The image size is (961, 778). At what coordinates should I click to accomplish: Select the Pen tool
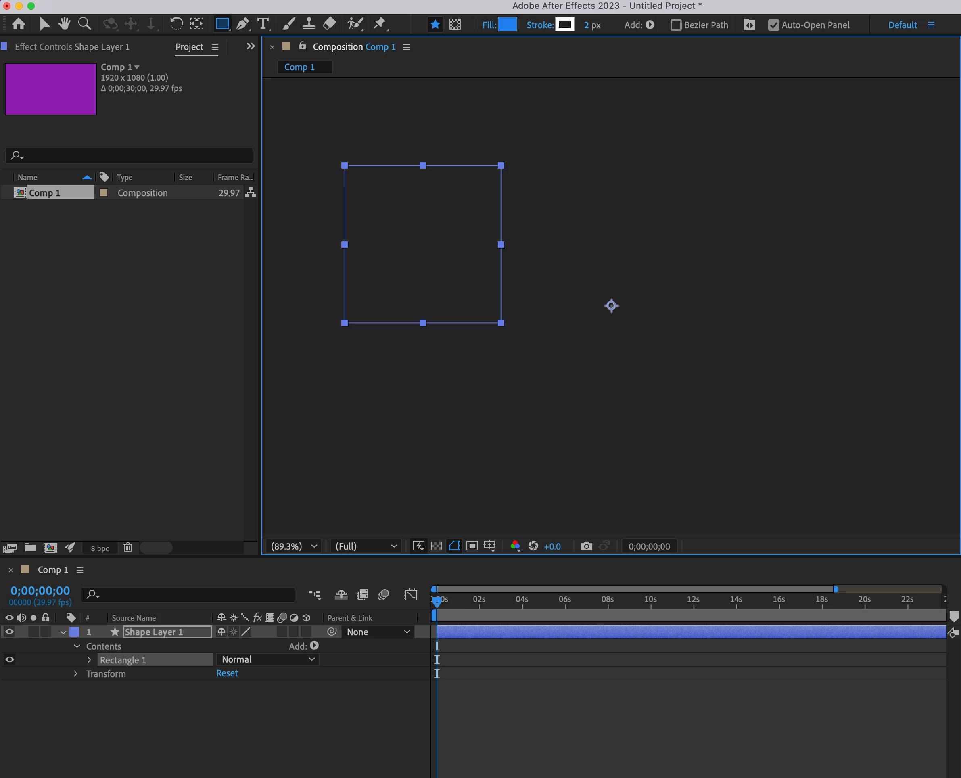[242, 24]
